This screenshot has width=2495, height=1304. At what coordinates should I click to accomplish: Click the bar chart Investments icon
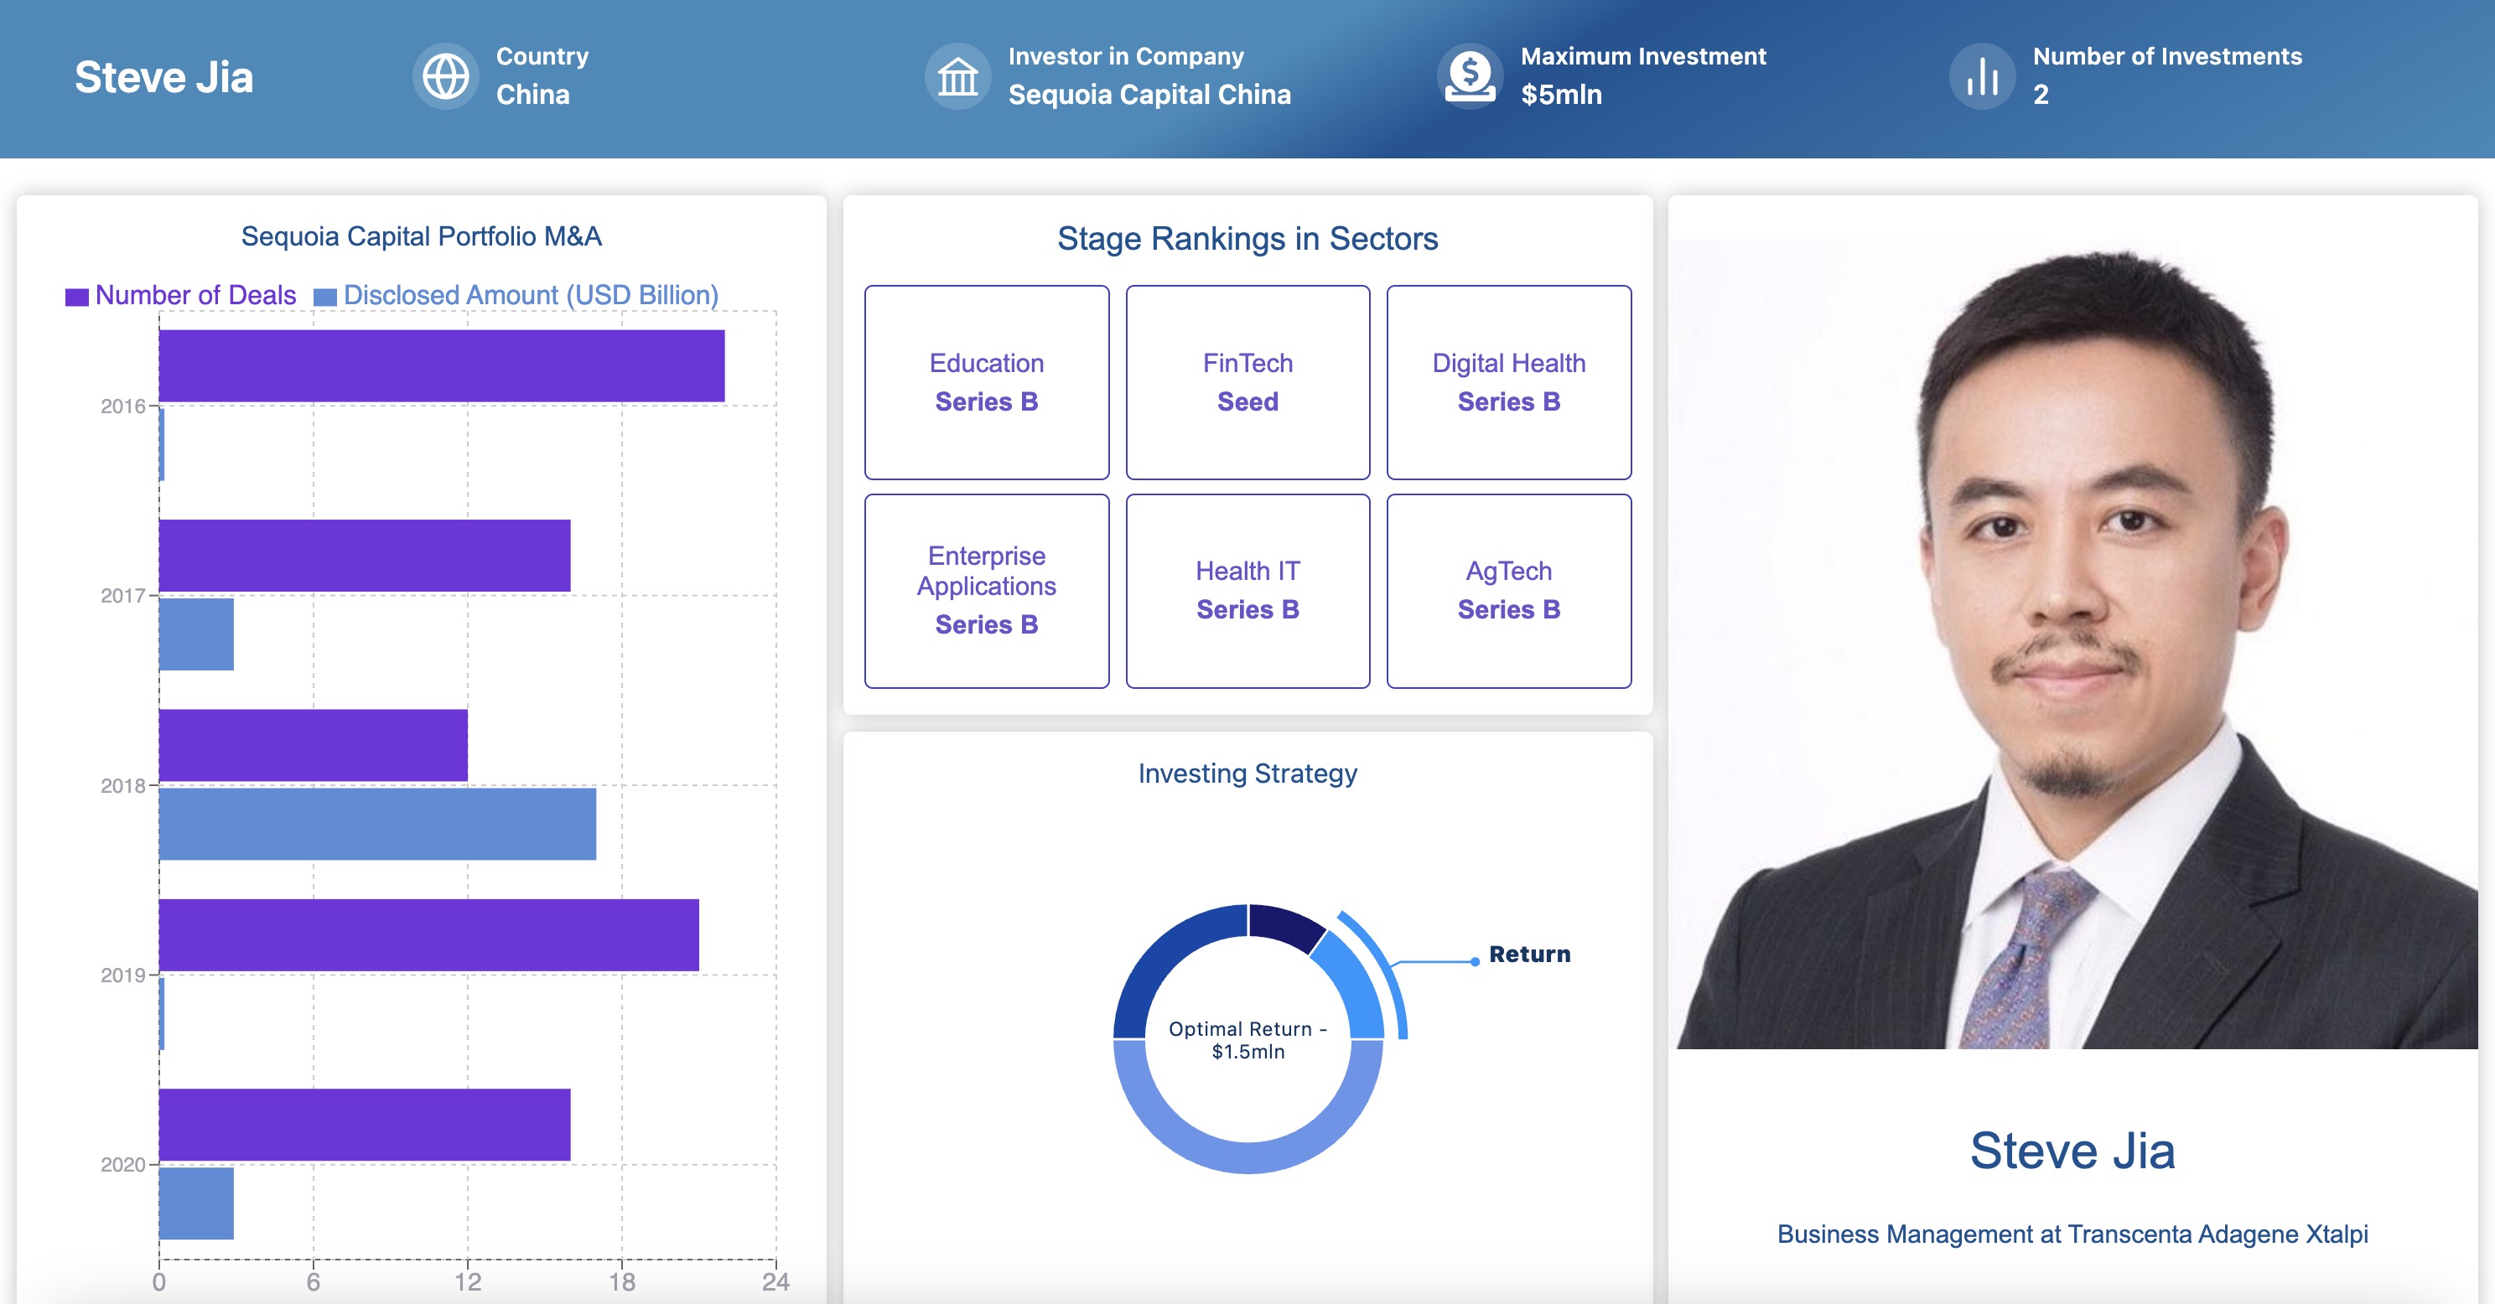(1982, 76)
